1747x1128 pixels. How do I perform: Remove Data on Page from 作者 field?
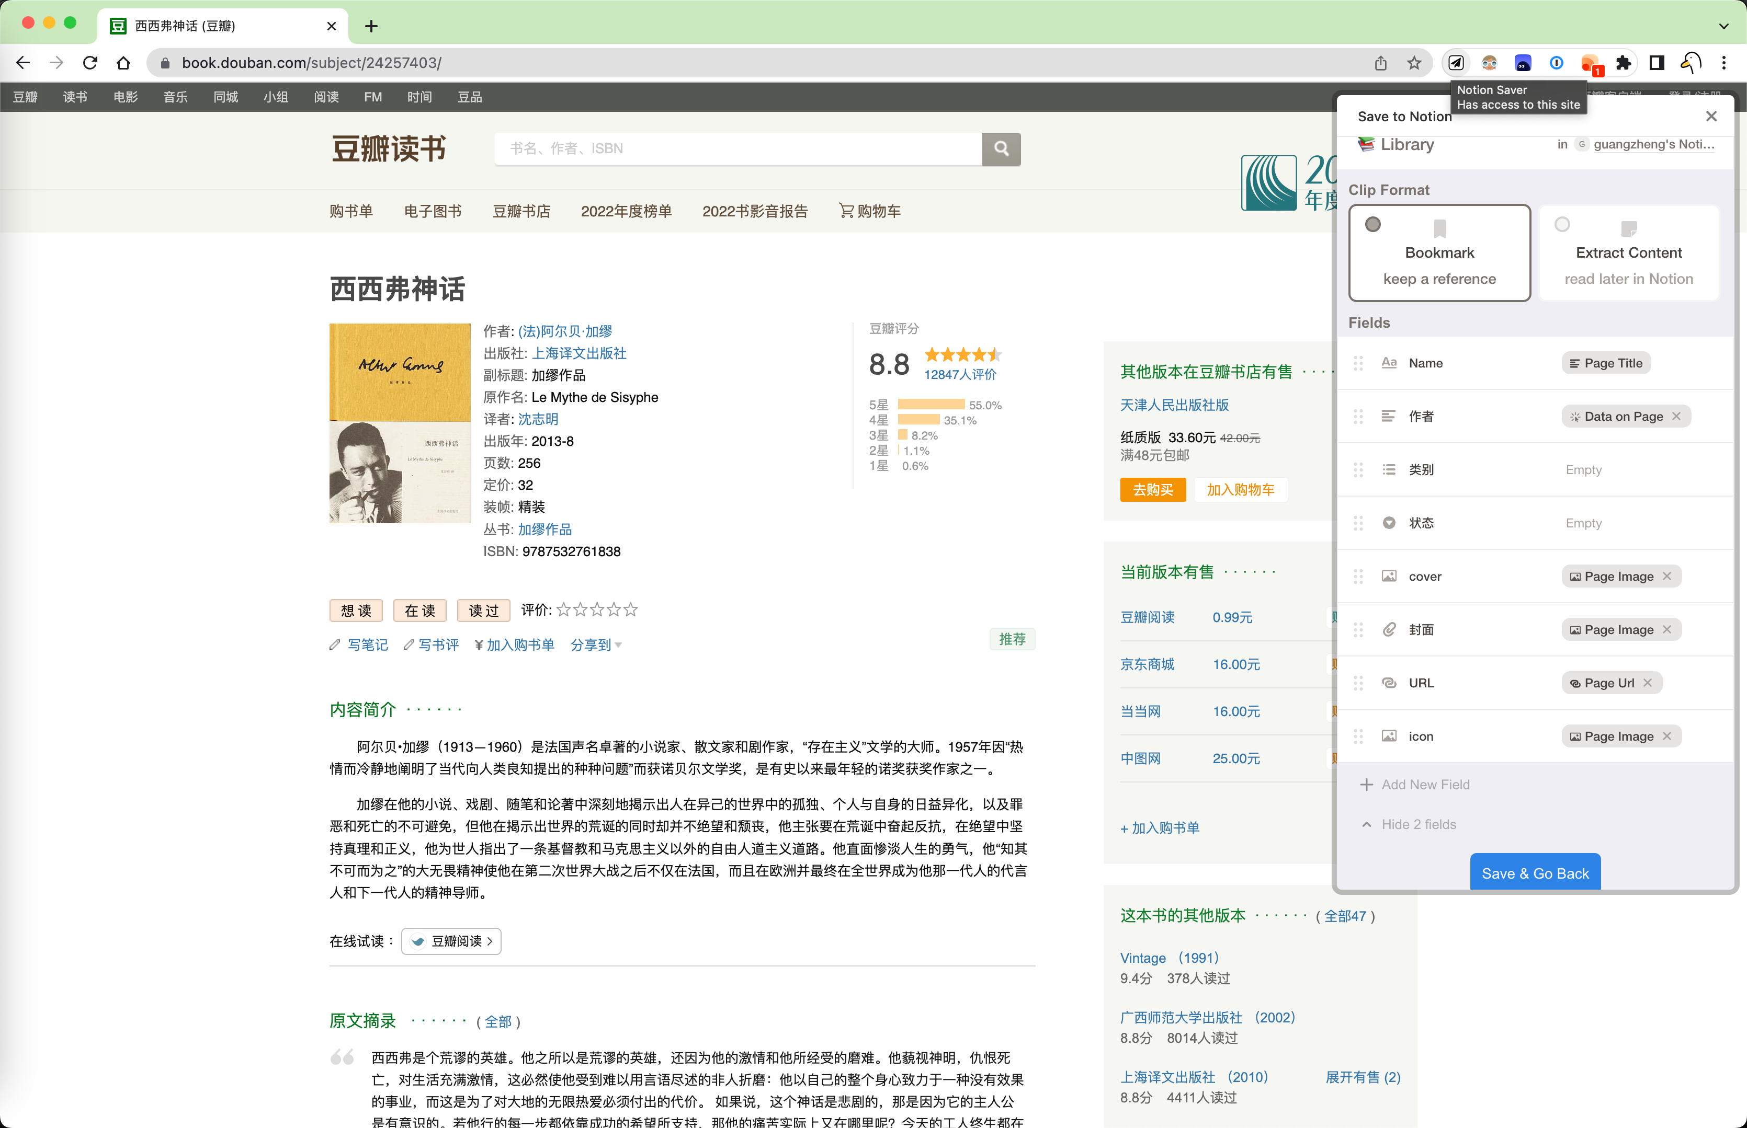coord(1677,416)
